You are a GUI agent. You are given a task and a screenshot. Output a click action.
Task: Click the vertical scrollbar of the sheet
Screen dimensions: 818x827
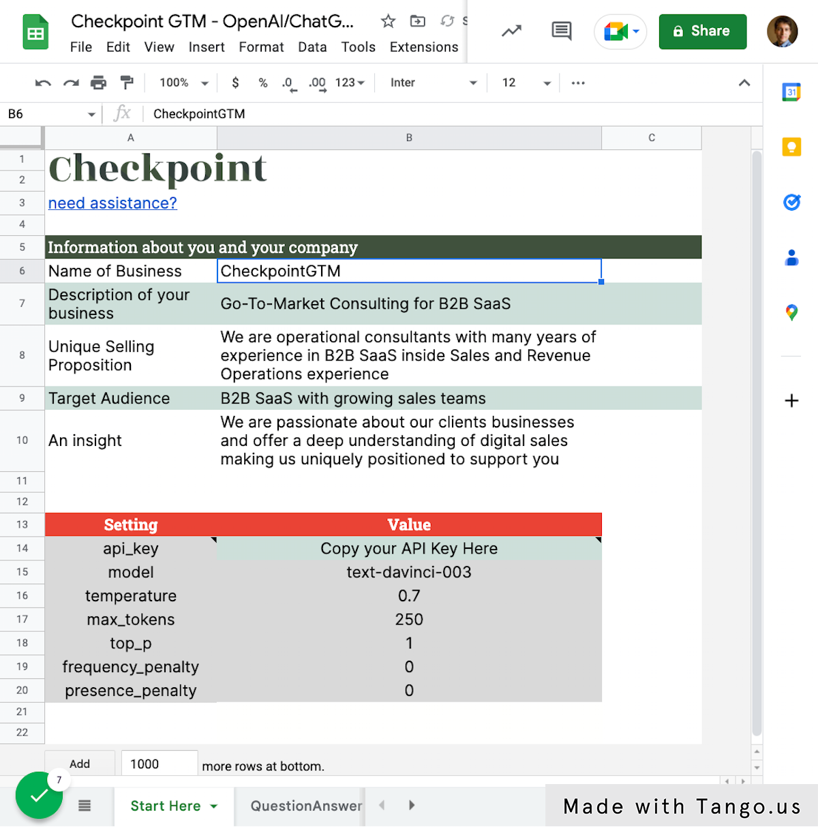[757, 443]
